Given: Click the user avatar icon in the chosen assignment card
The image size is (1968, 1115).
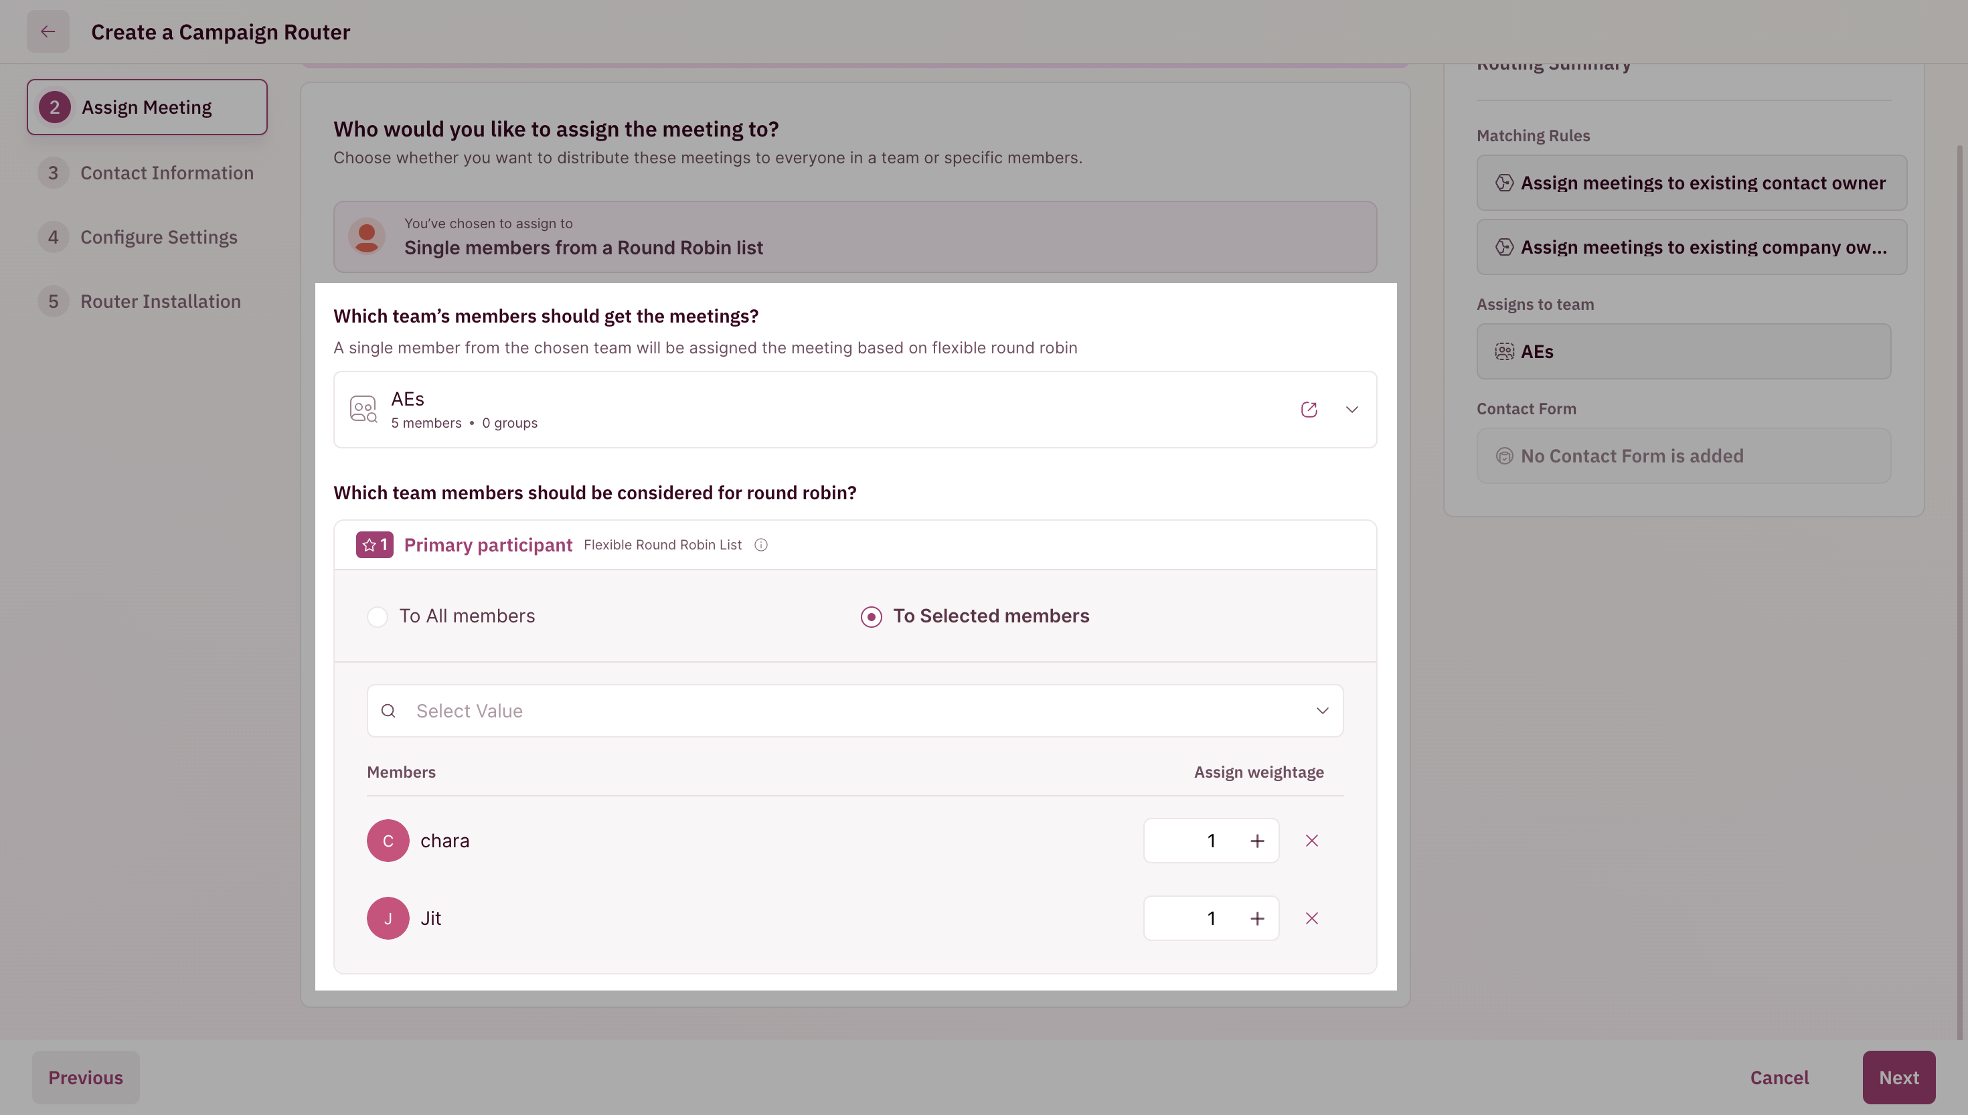Looking at the screenshot, I should click(x=367, y=237).
